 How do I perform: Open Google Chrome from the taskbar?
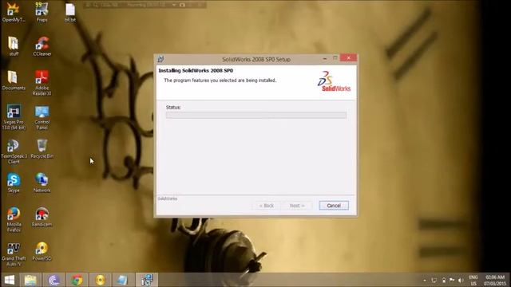click(x=77, y=280)
